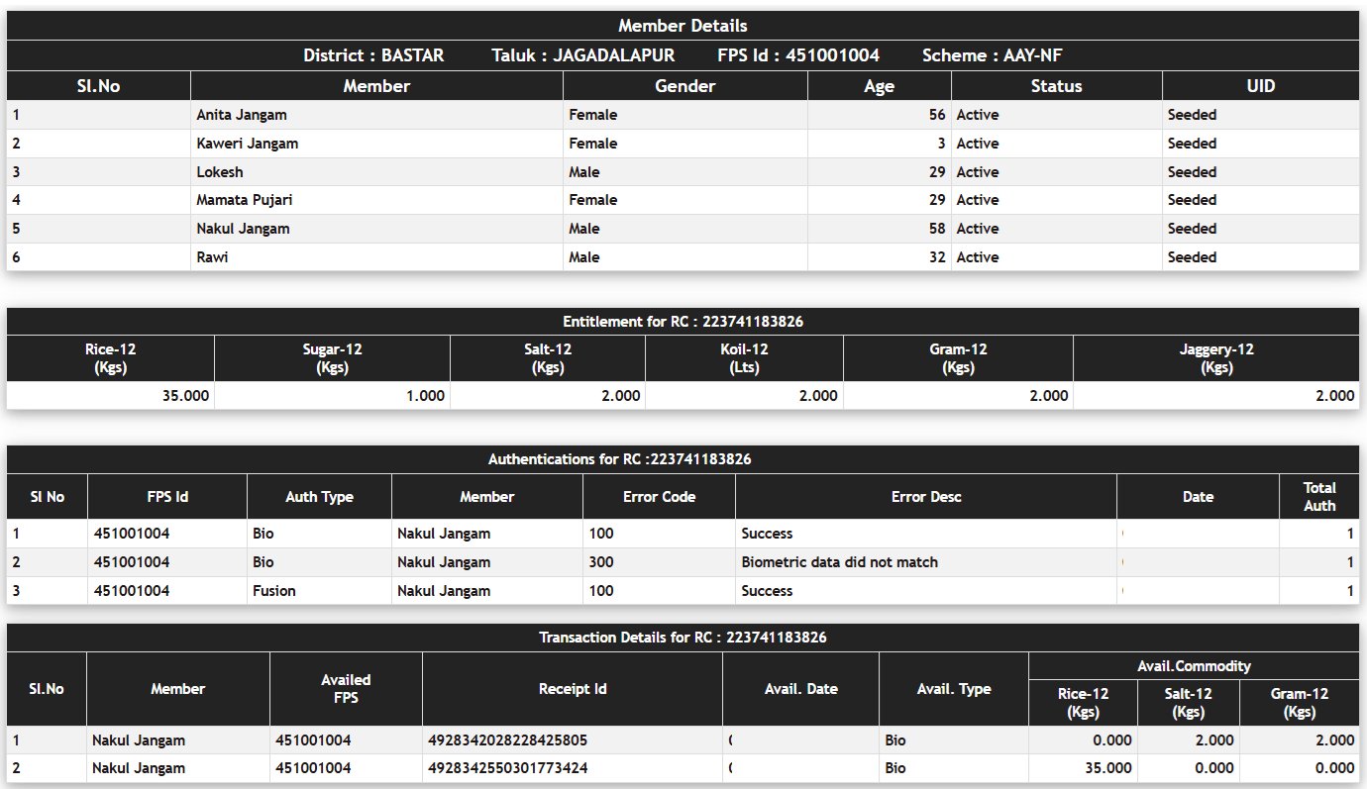The height and width of the screenshot is (789, 1367).
Task: Click the Error Desc column header
Action: coord(926,497)
